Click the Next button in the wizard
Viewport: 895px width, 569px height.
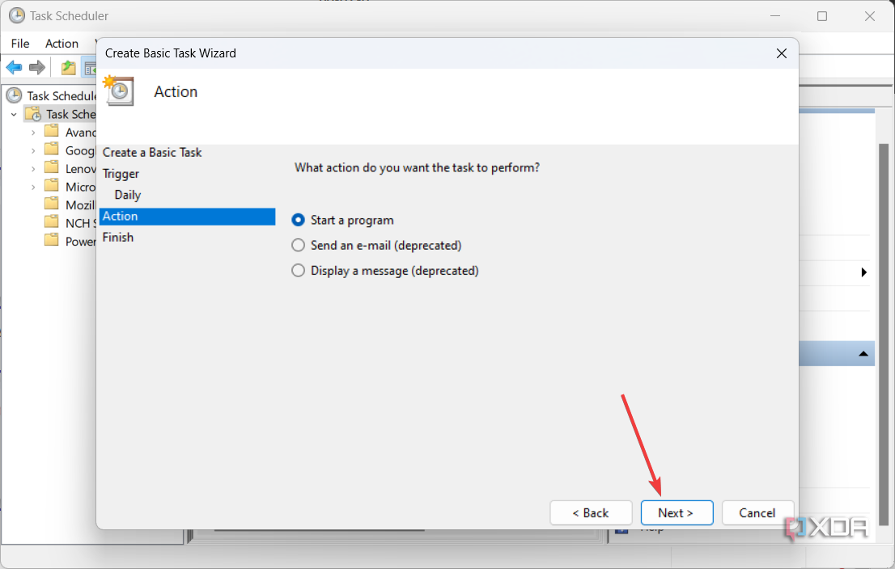click(677, 512)
